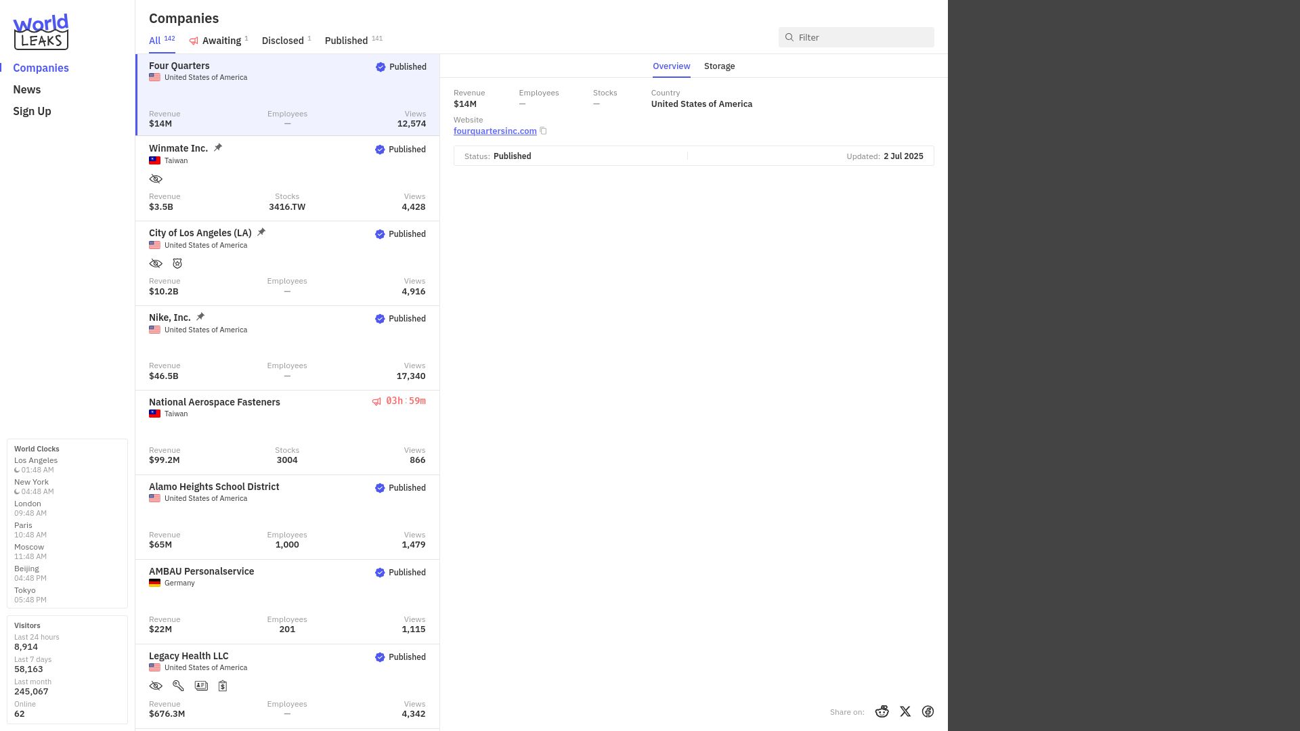1300x731 pixels.
Task: Switch to the Published companies tab
Action: coord(353,41)
